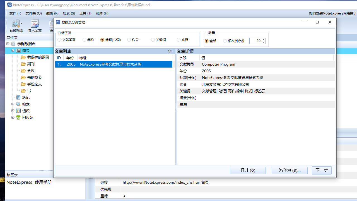This screenshot has width=357, height=201.
Task: Open the 回收站 item in the folder tree
Action: 28,117
